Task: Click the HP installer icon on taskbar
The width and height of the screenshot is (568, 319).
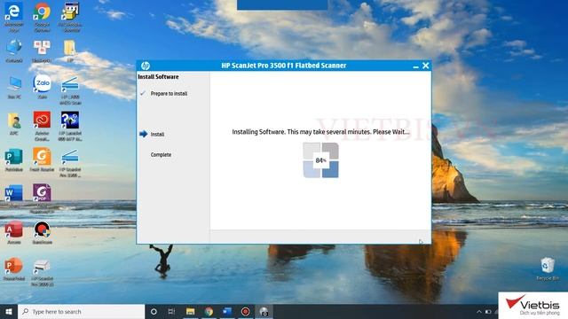Action: tap(264, 311)
